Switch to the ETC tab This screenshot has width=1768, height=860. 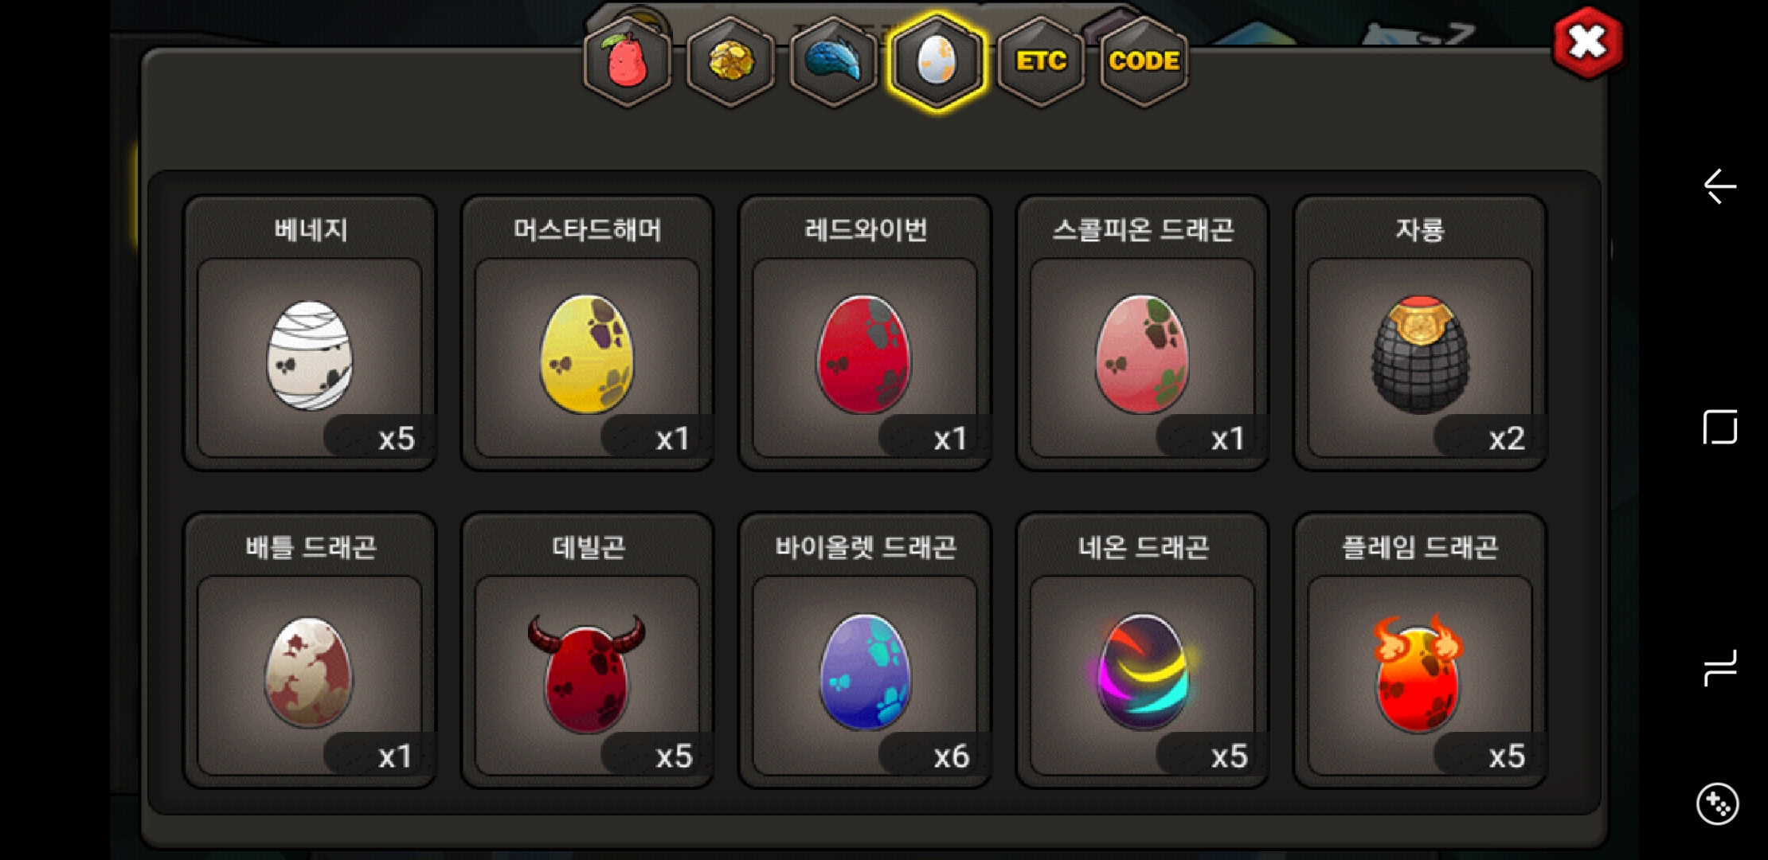point(1041,61)
